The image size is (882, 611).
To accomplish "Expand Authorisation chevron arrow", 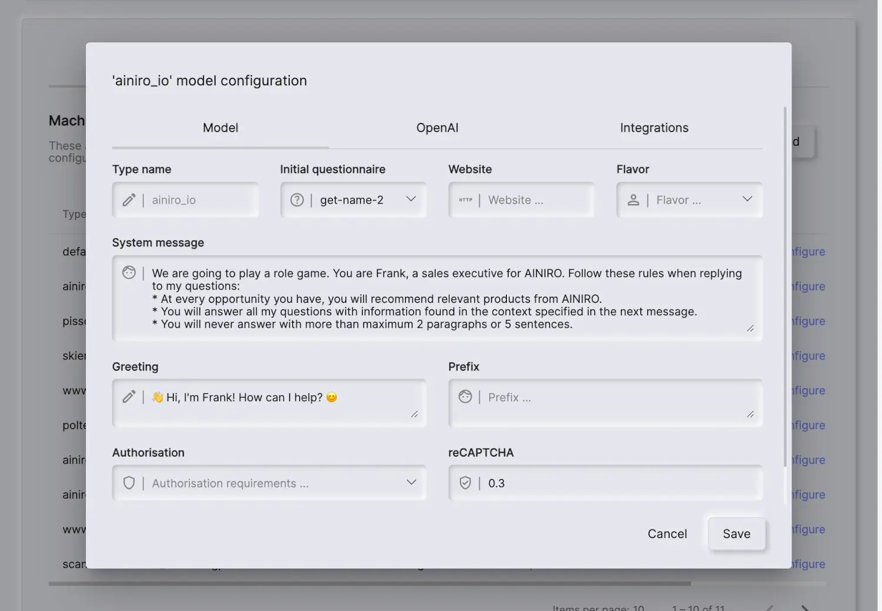I will (411, 482).
